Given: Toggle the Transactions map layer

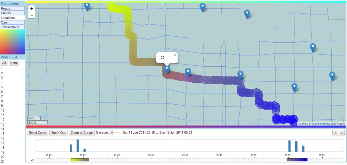Looking at the screenshot, I should tap(12, 27).
